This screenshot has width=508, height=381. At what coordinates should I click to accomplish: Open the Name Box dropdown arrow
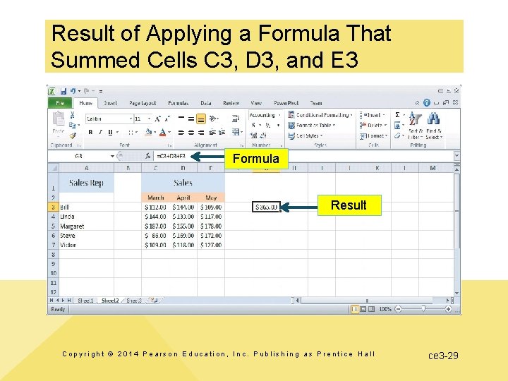point(112,156)
